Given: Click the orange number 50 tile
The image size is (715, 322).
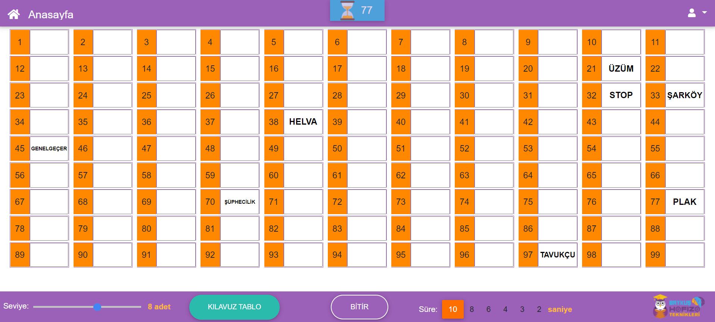Looking at the screenshot, I should click(337, 149).
